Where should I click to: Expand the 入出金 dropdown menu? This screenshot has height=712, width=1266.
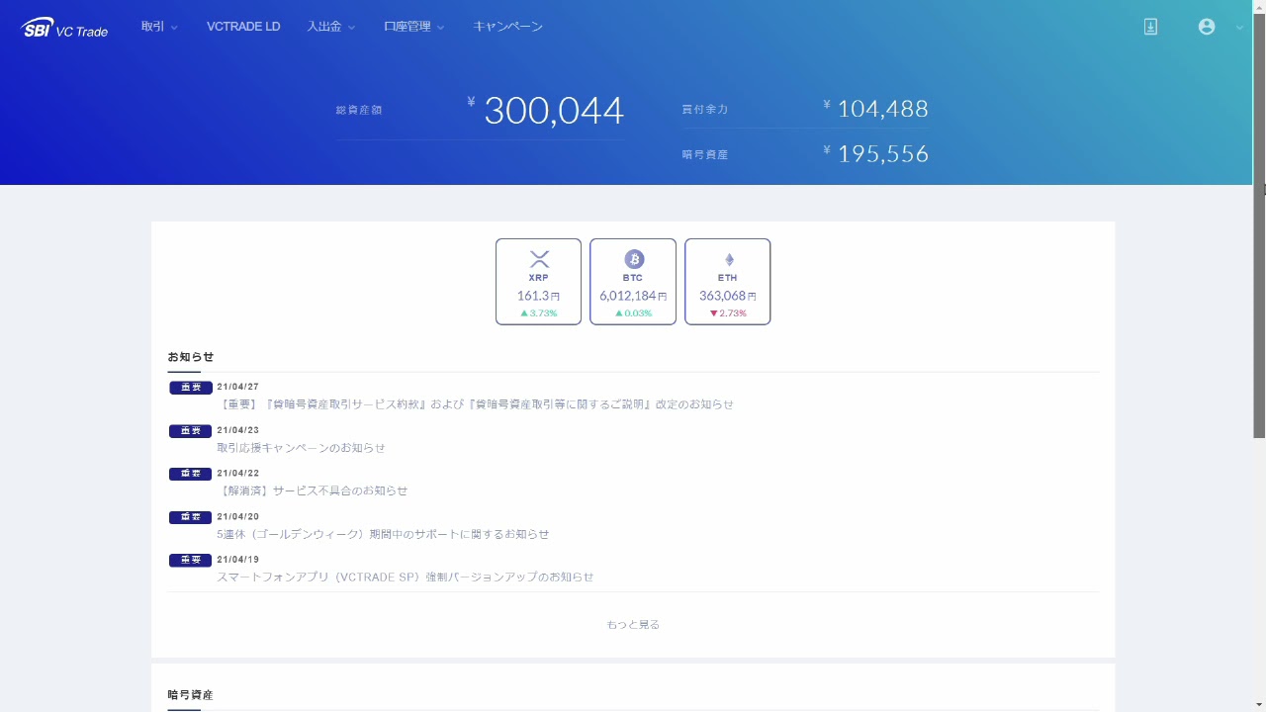coord(330,27)
